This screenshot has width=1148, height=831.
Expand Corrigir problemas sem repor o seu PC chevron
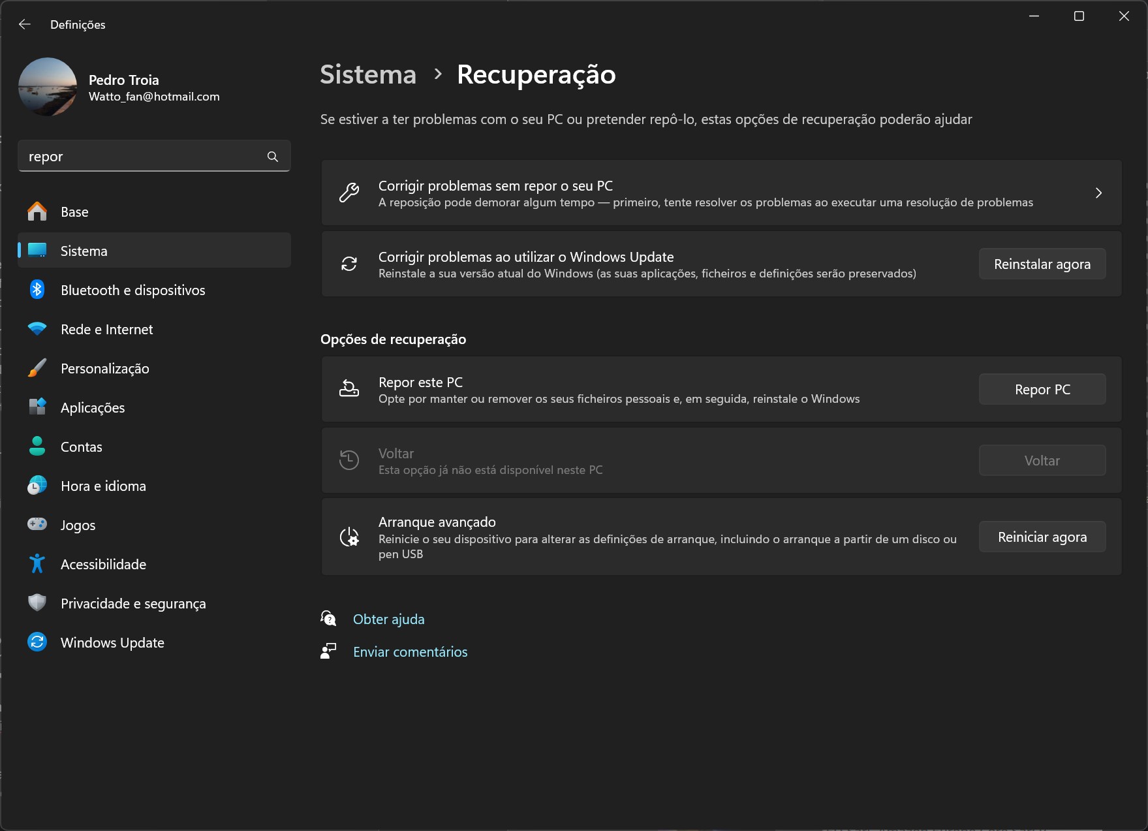1098,193
